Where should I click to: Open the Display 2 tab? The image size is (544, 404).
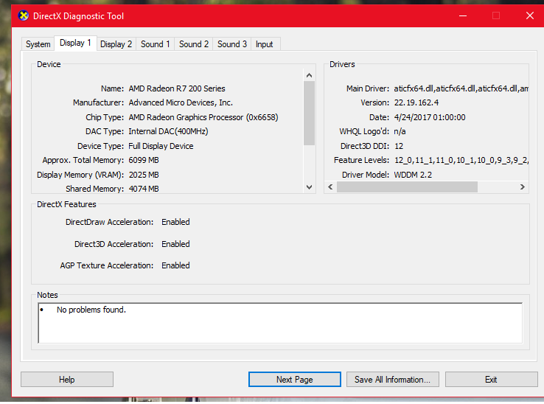pos(116,44)
